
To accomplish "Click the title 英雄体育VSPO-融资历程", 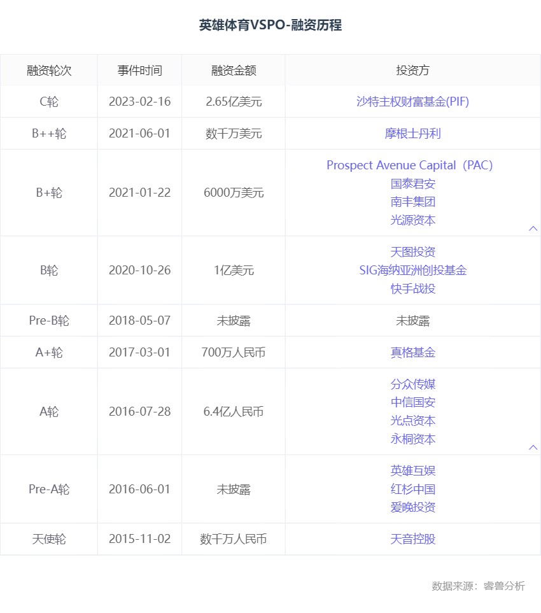I will [x=270, y=25].
